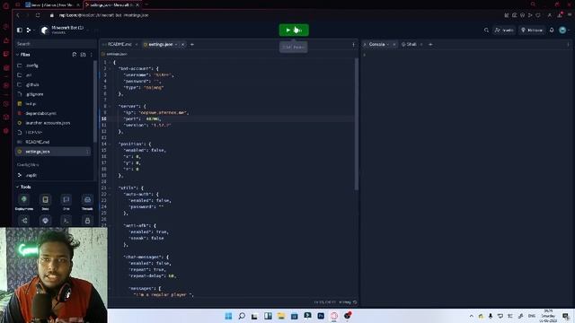Open the Secrets lock tool icon
The height and width of the screenshot is (323, 575).
87,221
